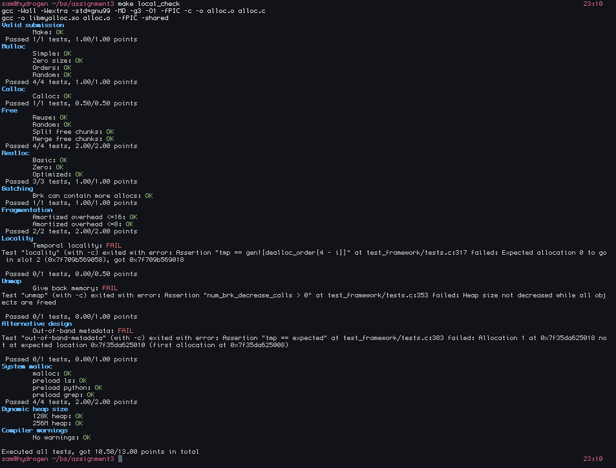The height and width of the screenshot is (468, 616).
Task: Click the "Batching" section heading
Action: [17, 189]
